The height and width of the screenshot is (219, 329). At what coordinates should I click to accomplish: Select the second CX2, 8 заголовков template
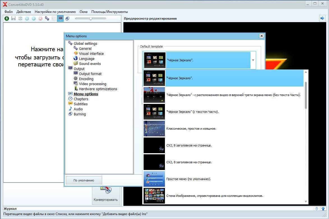click(223, 162)
